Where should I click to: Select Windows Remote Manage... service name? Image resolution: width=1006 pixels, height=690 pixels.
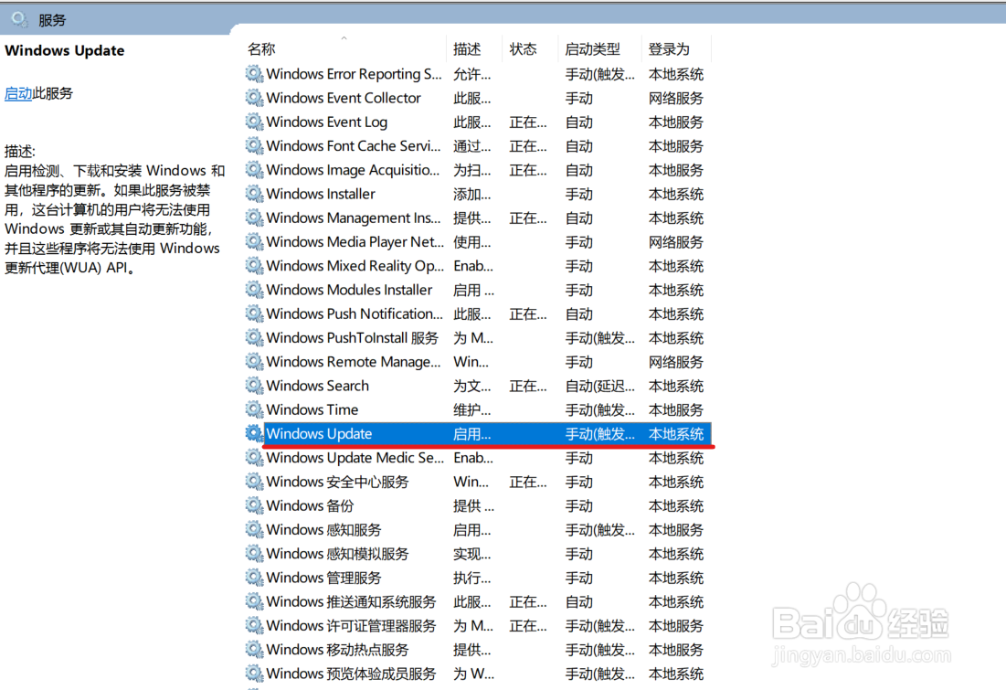[354, 361]
